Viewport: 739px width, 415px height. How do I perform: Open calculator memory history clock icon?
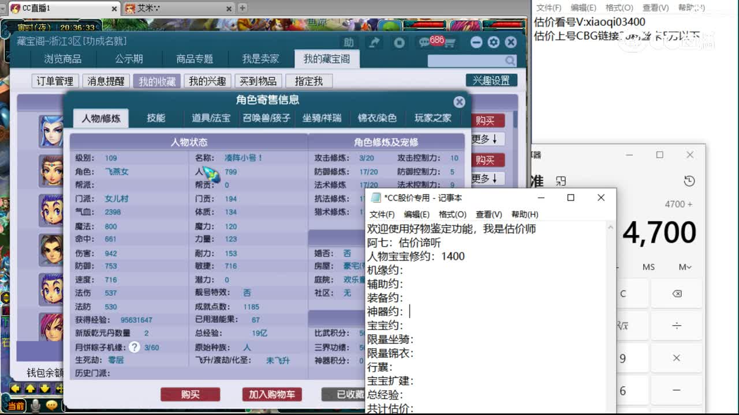pos(689,180)
